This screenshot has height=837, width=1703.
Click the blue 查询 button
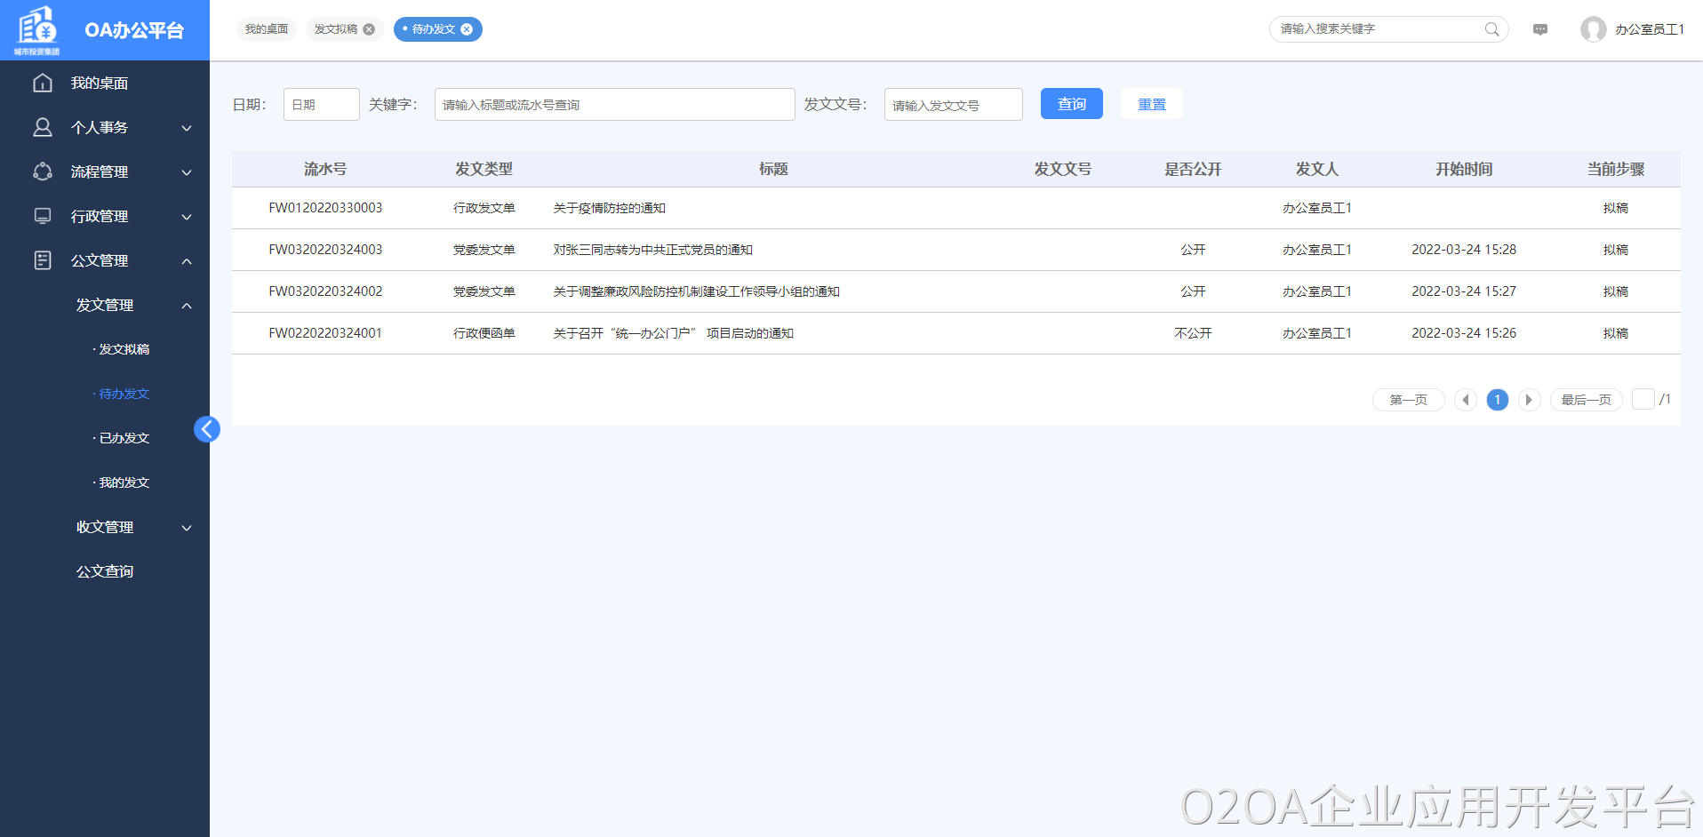[1071, 104]
